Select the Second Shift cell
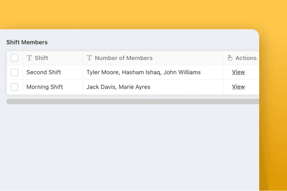 point(53,73)
